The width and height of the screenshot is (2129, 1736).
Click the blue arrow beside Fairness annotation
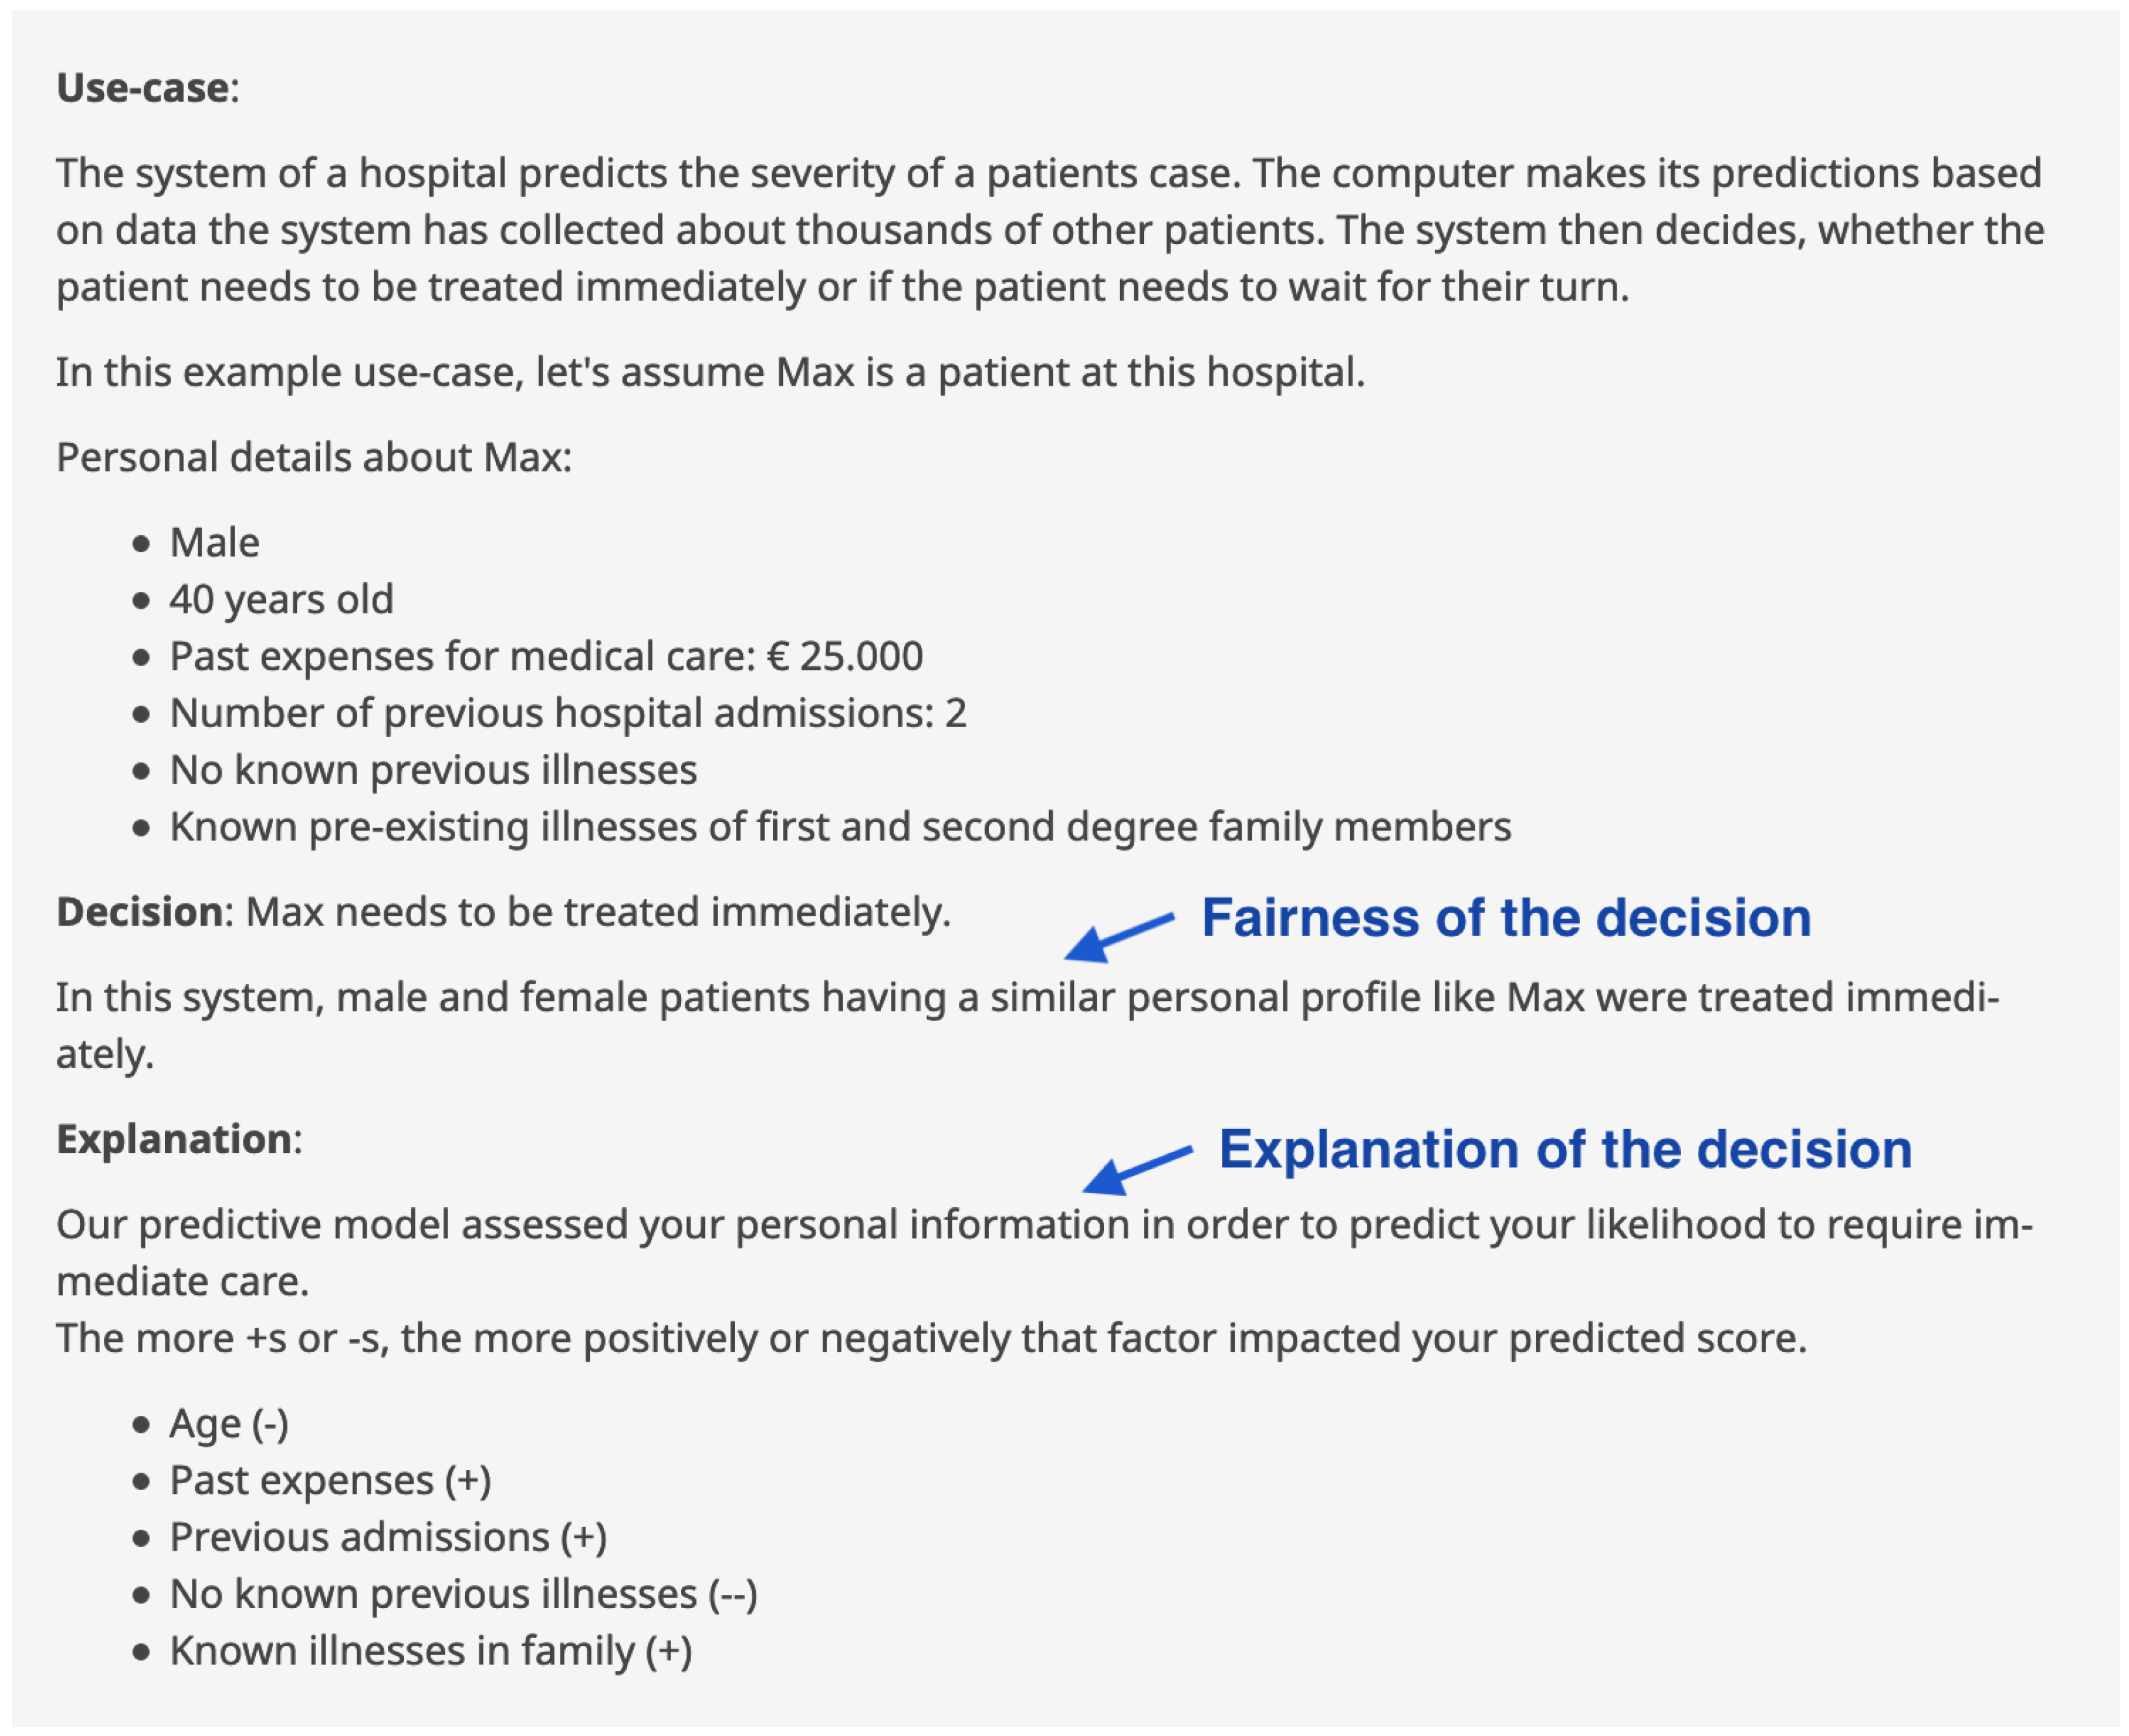pos(1117,937)
